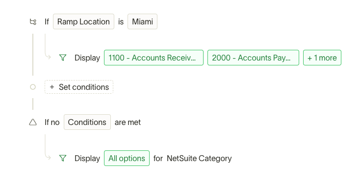Click the first Display label
The height and width of the screenshot is (186, 360).
pyautogui.click(x=87, y=58)
